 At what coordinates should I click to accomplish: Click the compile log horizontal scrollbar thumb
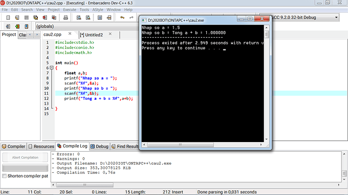click(x=85, y=185)
